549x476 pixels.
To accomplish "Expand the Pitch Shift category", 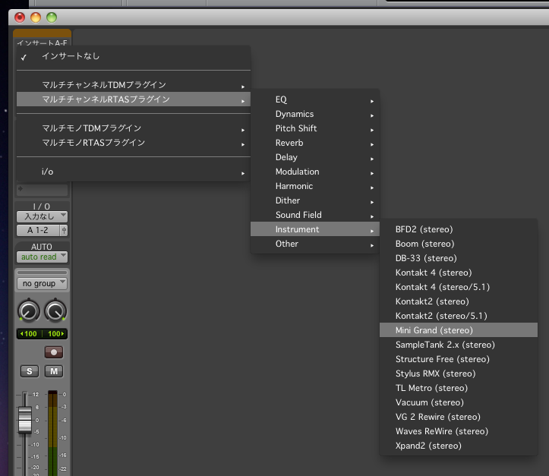I will pyautogui.click(x=315, y=128).
